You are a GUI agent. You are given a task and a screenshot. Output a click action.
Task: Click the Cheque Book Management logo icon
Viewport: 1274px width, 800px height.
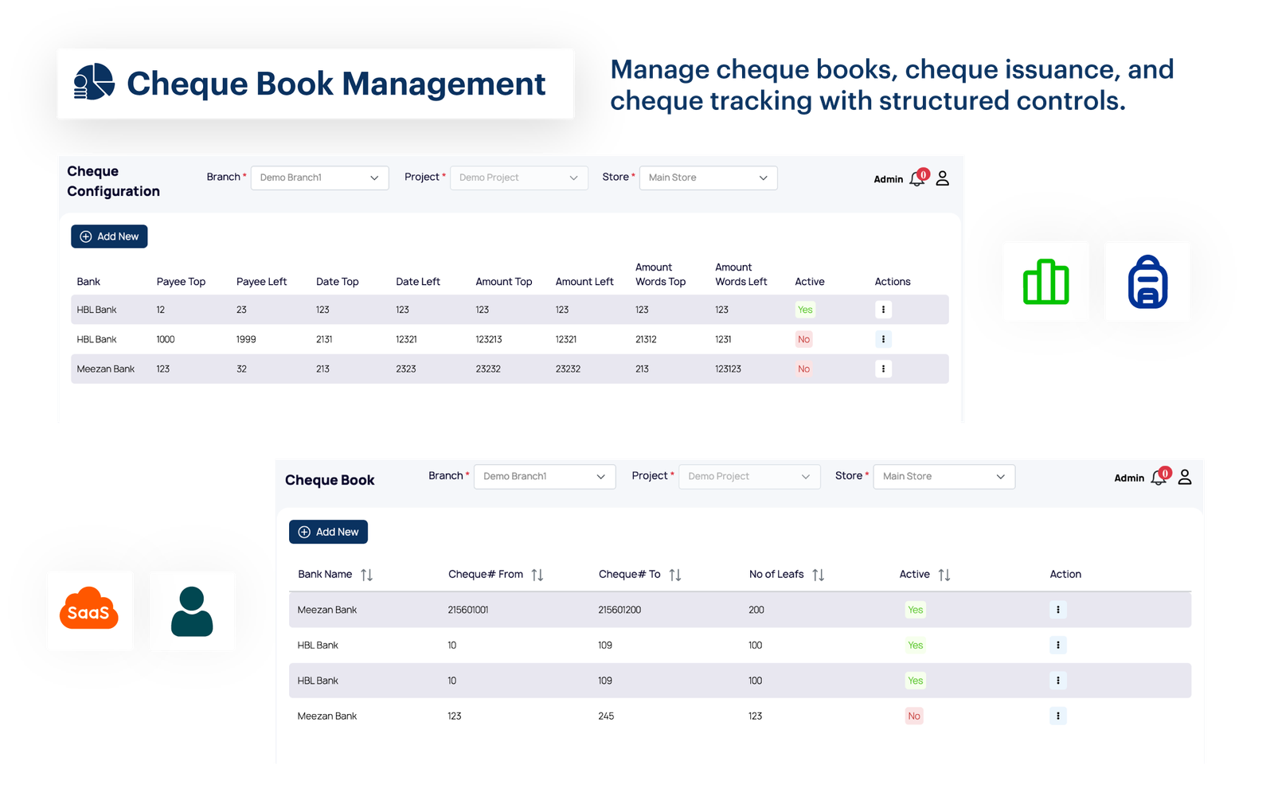point(93,83)
